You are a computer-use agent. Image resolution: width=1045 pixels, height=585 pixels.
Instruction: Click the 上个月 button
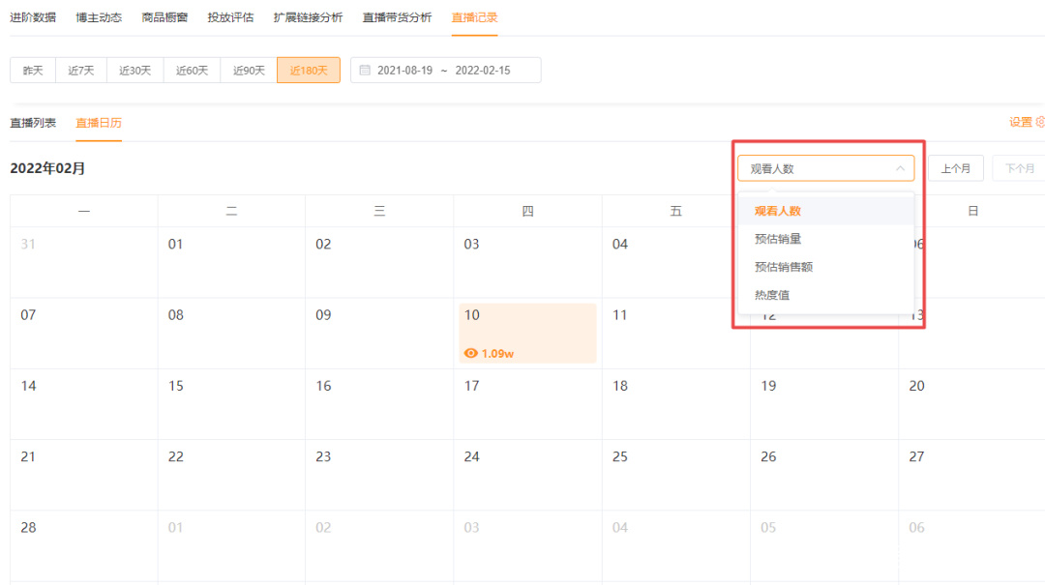pos(956,168)
